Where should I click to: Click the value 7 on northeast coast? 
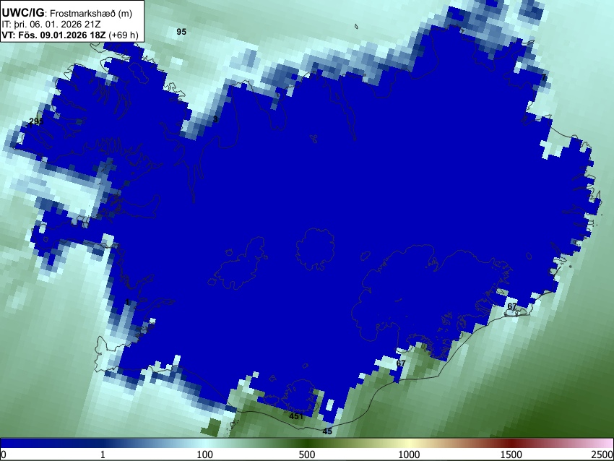tap(544, 77)
